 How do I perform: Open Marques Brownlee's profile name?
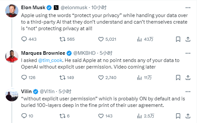click(43, 53)
